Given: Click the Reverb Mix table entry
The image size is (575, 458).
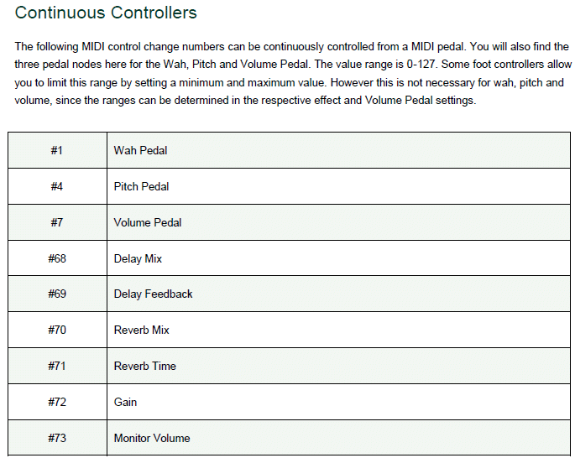Looking at the screenshot, I should [141, 330].
